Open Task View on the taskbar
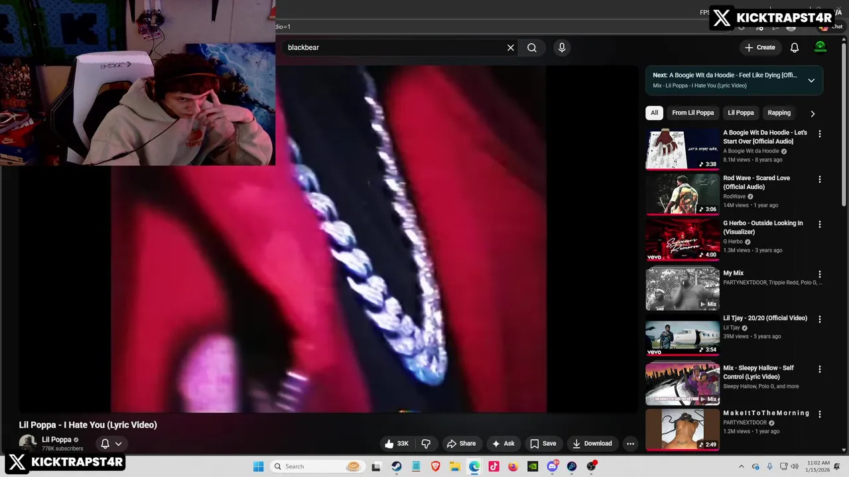The image size is (849, 477). (x=377, y=466)
